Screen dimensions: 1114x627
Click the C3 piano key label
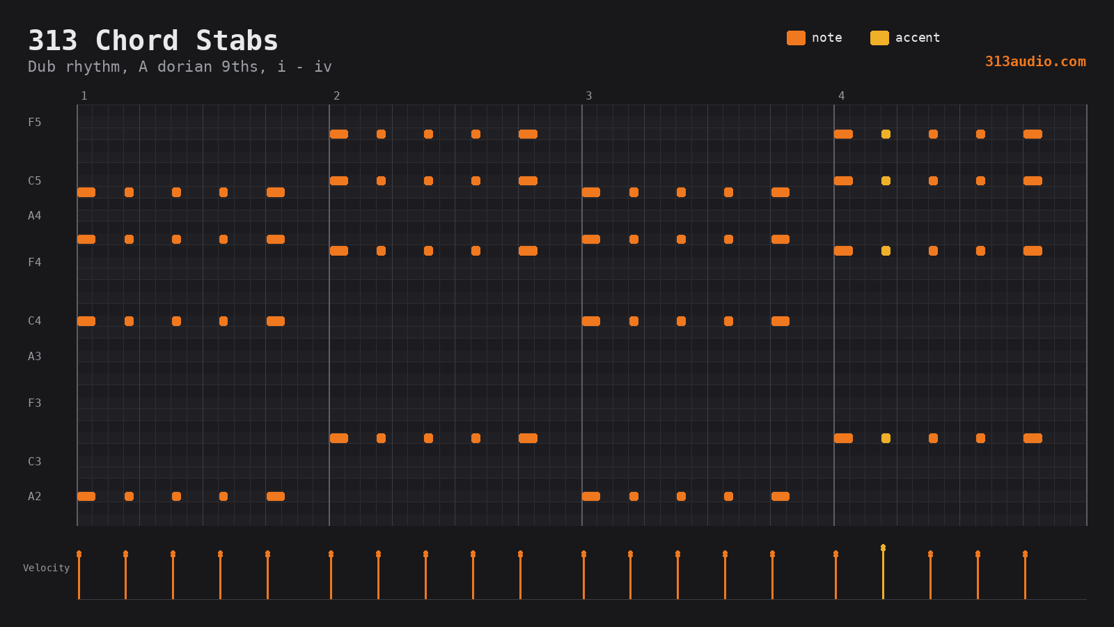pos(35,461)
